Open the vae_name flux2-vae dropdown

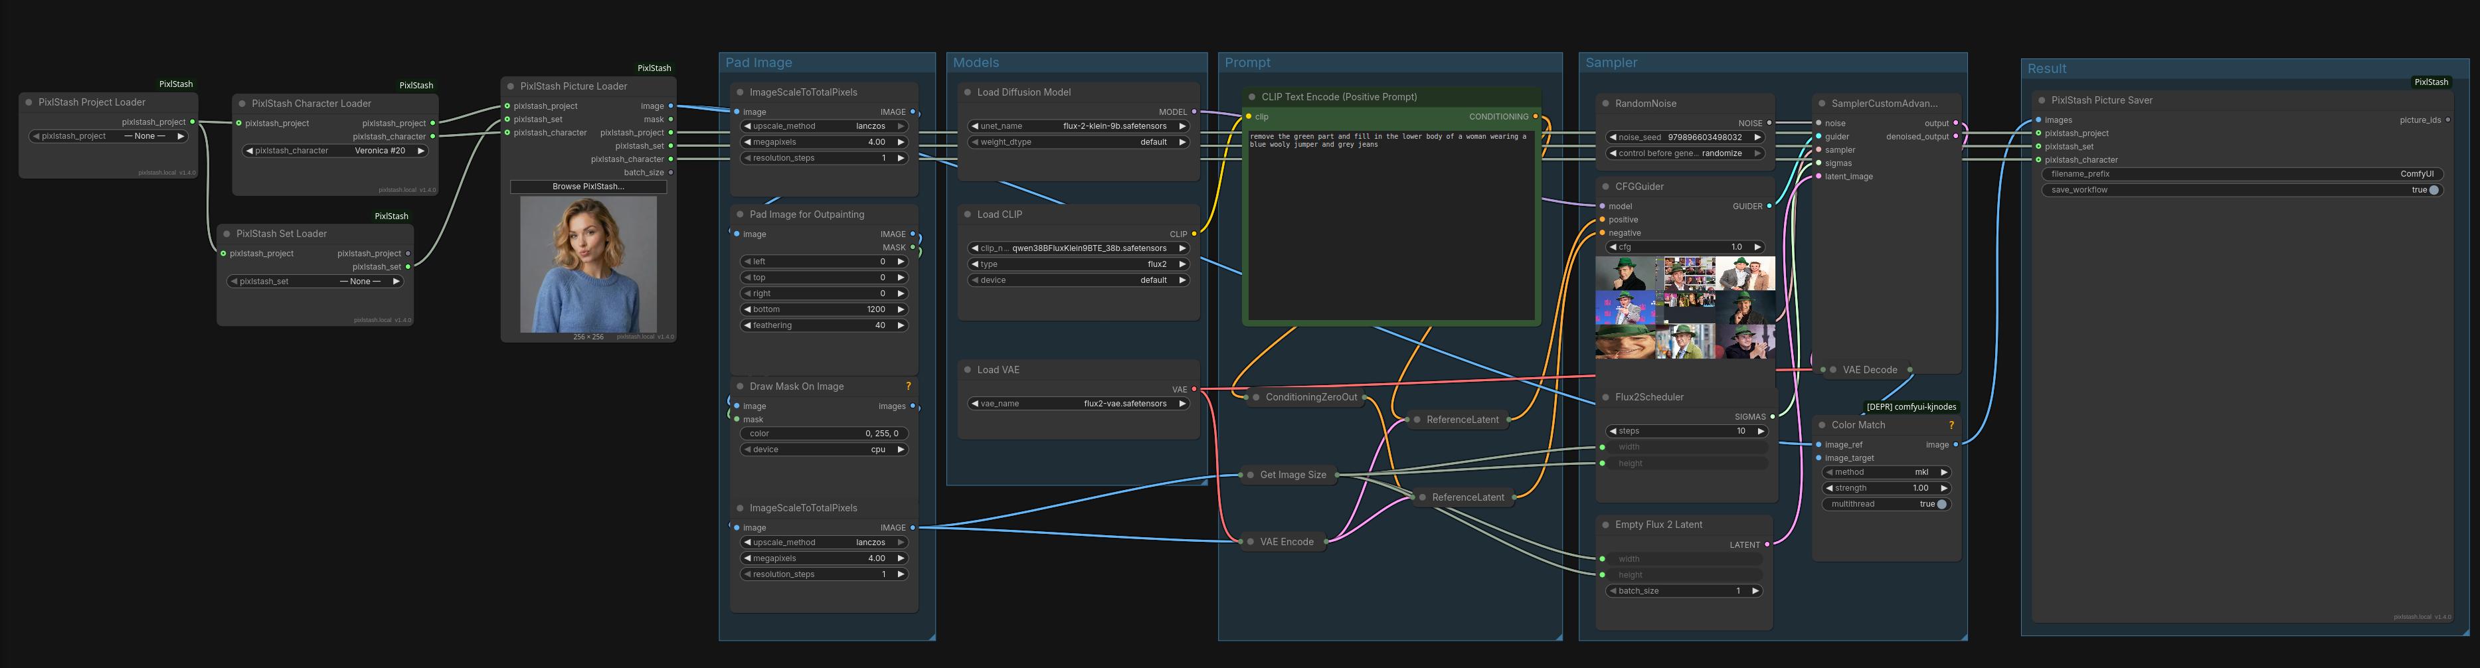[x=1078, y=403]
